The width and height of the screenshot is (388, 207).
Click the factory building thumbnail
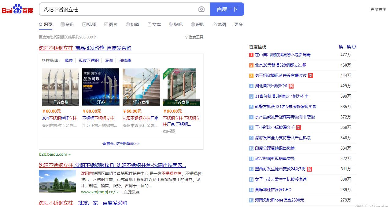[x=57, y=182]
